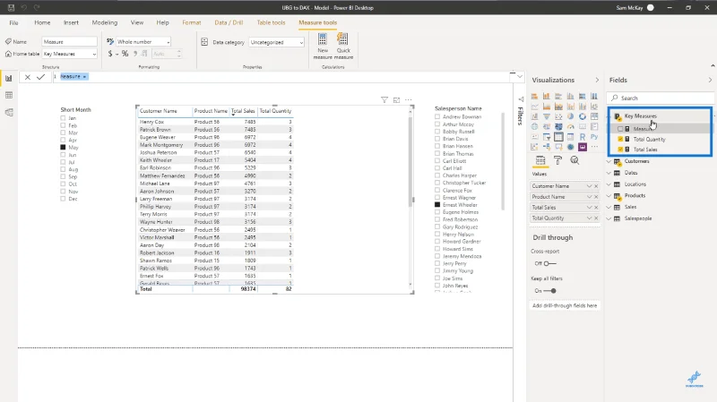Open the File menu
Screen dimensions: 717x402
click(13, 22)
